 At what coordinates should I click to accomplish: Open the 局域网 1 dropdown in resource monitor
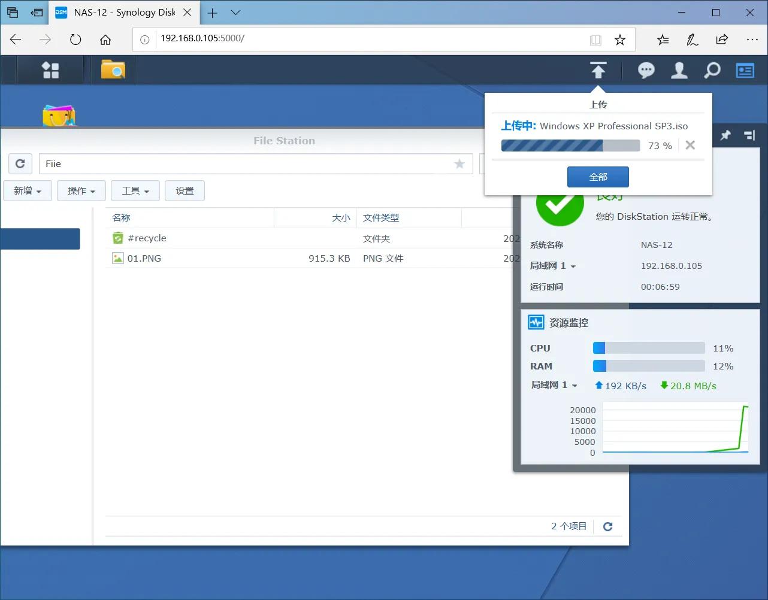[x=554, y=385]
